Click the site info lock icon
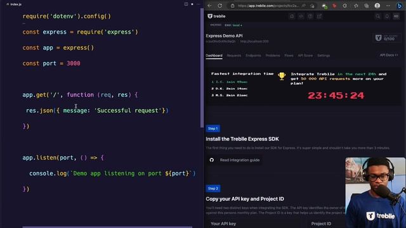 coord(233,6)
